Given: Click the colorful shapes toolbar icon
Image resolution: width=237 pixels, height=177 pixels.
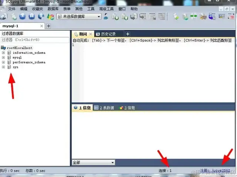Looking at the screenshot, I should pyautogui.click(x=50, y=17).
